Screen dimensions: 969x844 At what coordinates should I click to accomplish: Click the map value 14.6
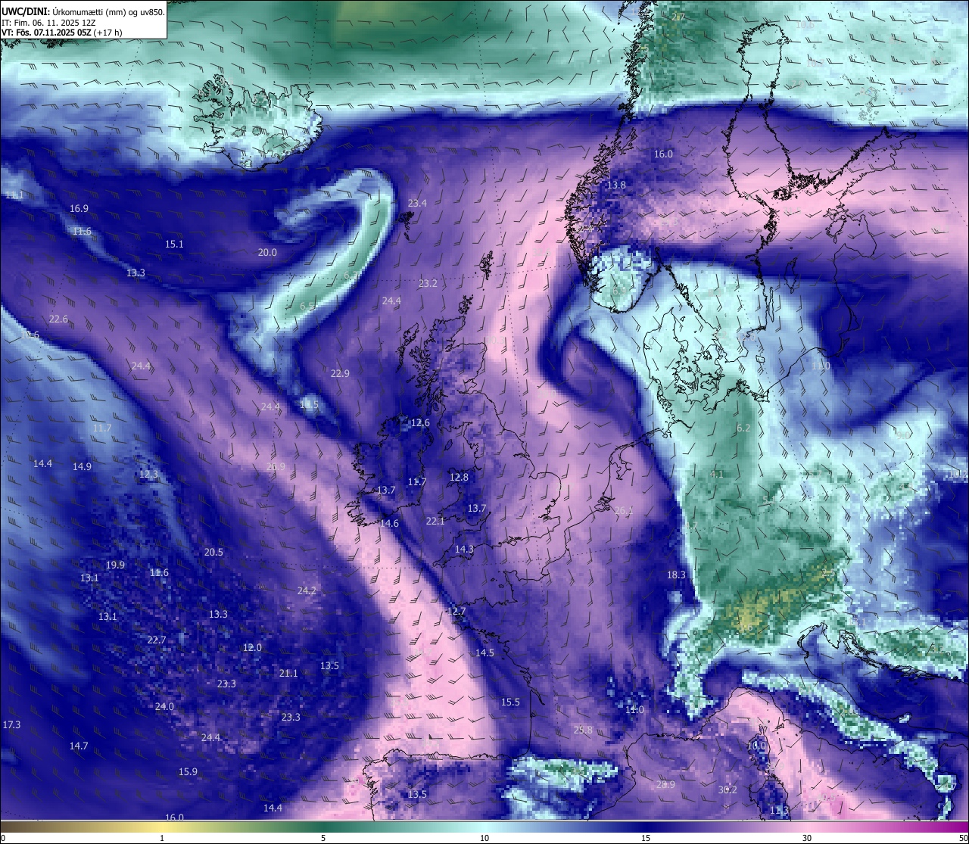point(389,524)
